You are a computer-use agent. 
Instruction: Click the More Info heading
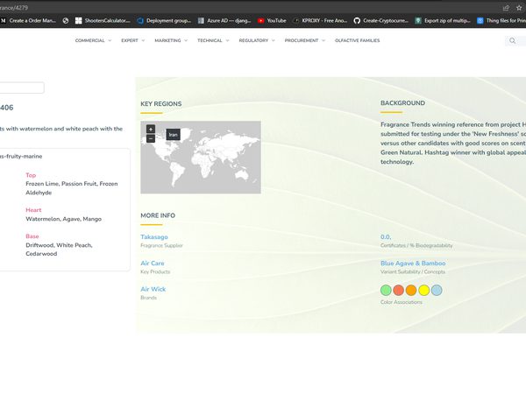click(158, 215)
